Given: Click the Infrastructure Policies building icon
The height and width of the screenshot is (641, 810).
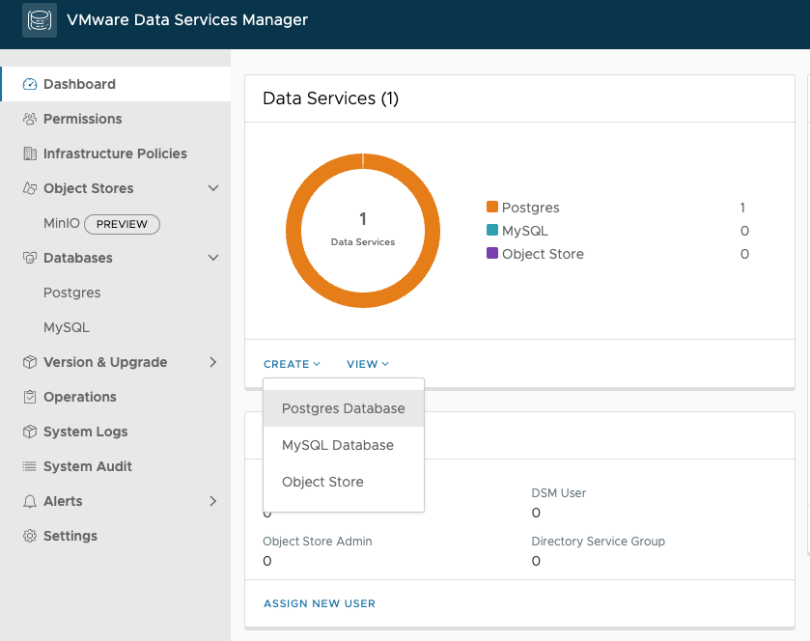Looking at the screenshot, I should (30, 153).
